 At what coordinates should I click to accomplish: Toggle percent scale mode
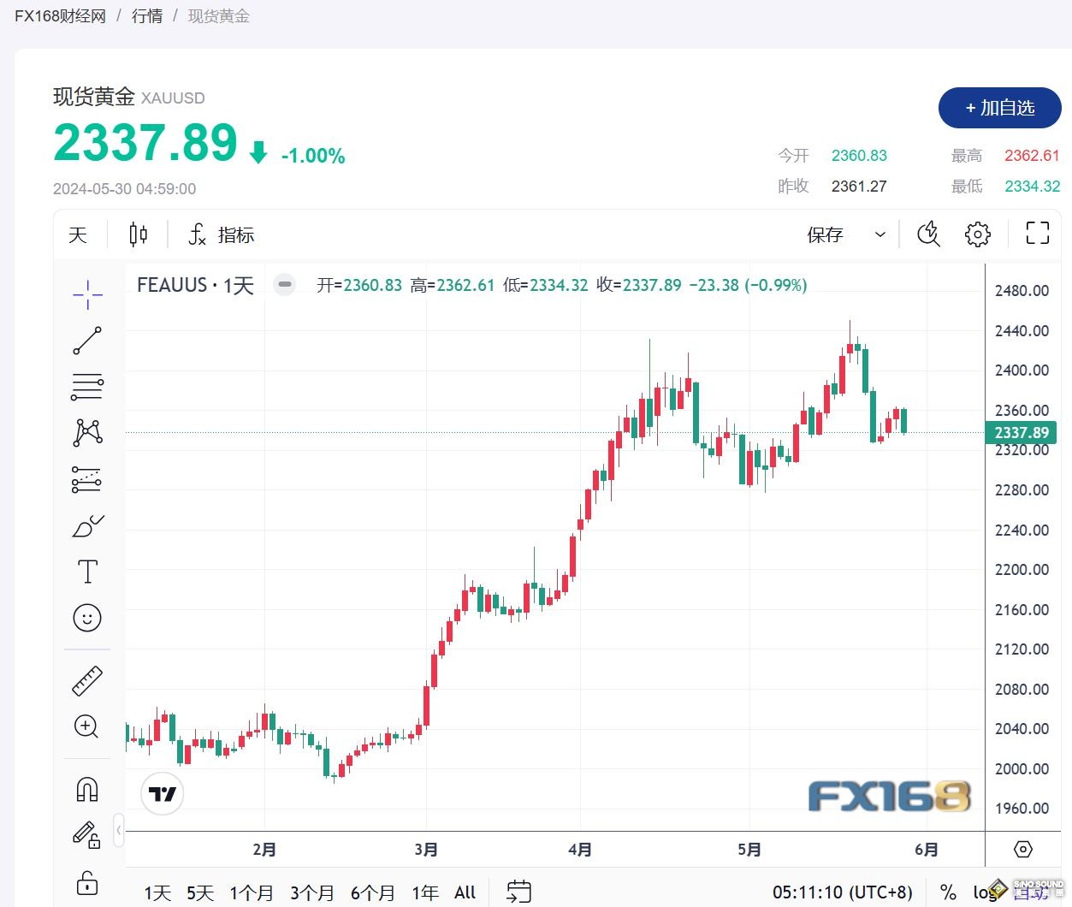click(x=948, y=892)
